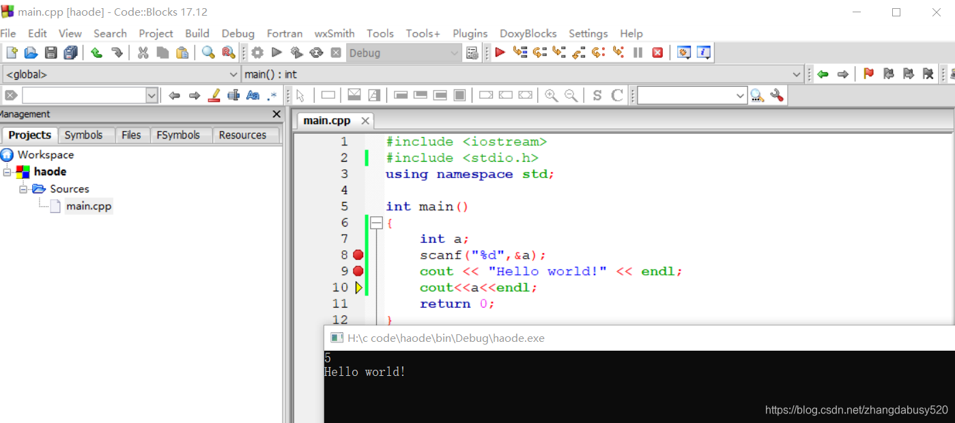Open the Build menu
955x423 pixels.
click(x=197, y=33)
